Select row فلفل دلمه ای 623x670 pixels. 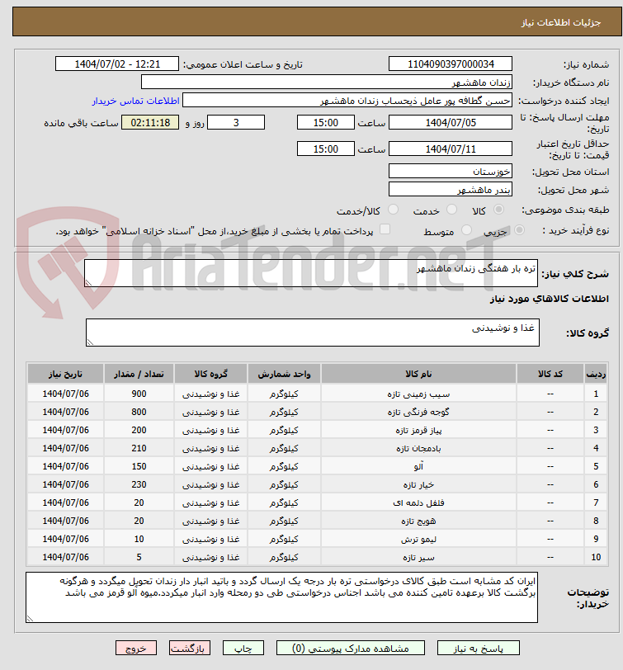(x=317, y=503)
